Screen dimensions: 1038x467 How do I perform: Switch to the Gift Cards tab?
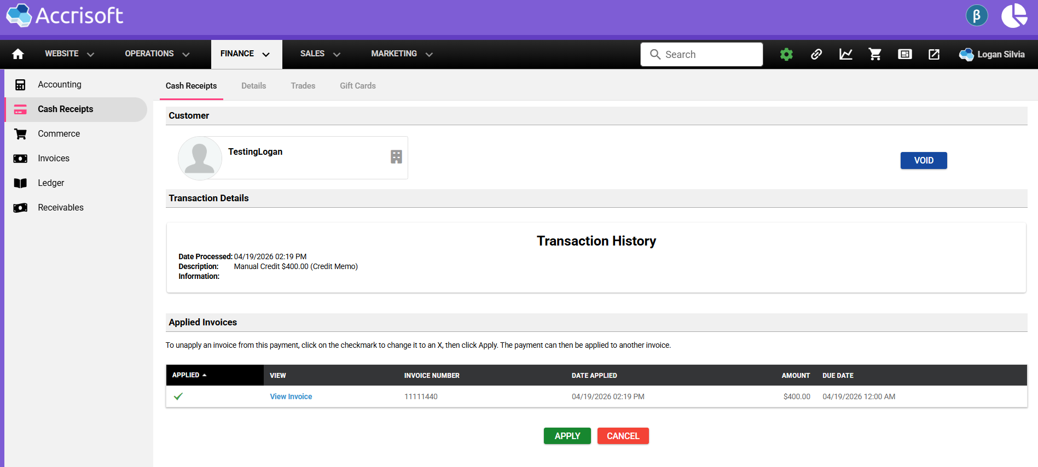(357, 86)
